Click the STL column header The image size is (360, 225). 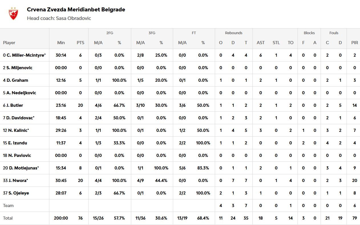click(276, 43)
